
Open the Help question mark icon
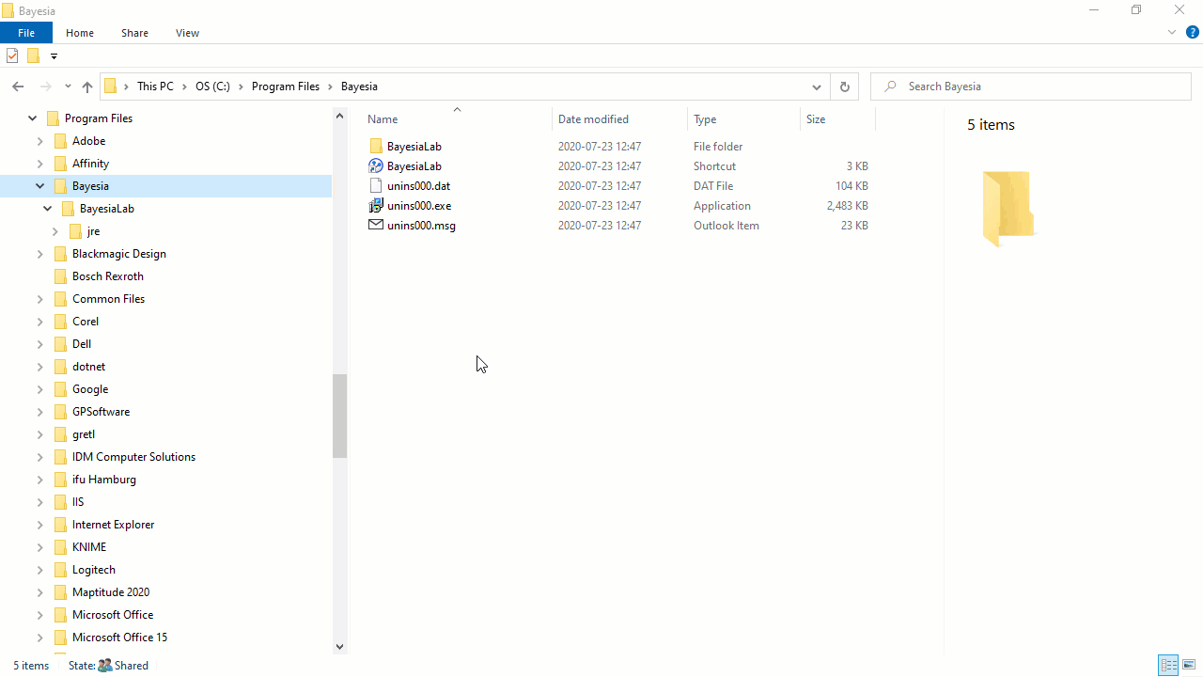(1192, 32)
